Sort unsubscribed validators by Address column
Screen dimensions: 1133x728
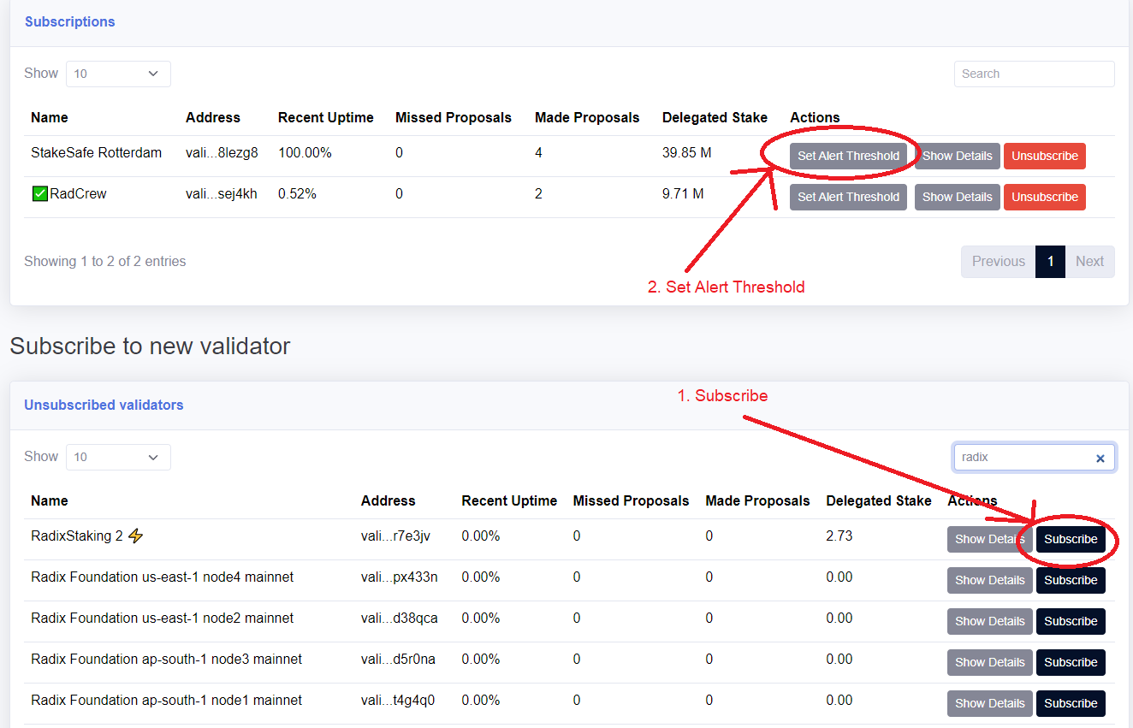(x=389, y=501)
